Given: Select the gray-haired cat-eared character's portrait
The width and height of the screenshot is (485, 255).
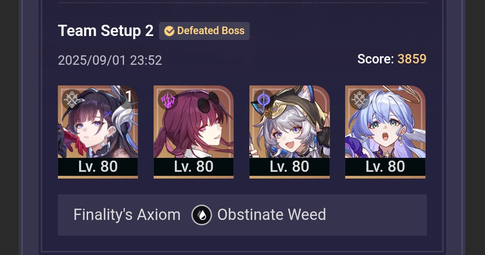Looking at the screenshot, I should (x=289, y=122).
